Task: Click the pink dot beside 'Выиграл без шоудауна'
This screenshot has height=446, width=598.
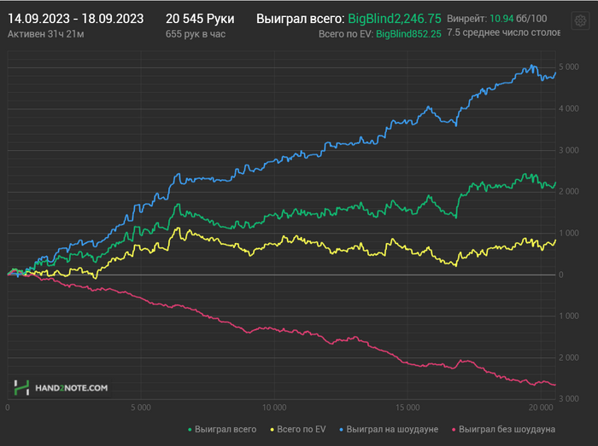Action: (454, 430)
